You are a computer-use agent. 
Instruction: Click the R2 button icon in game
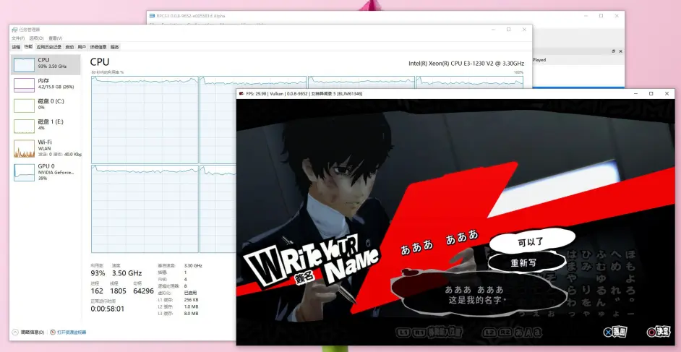(505, 332)
